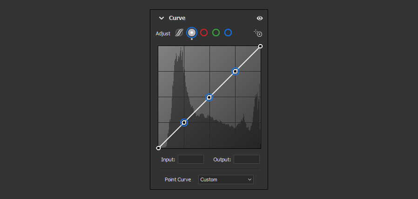
Task: Click the Output value field
Action: (x=247, y=159)
